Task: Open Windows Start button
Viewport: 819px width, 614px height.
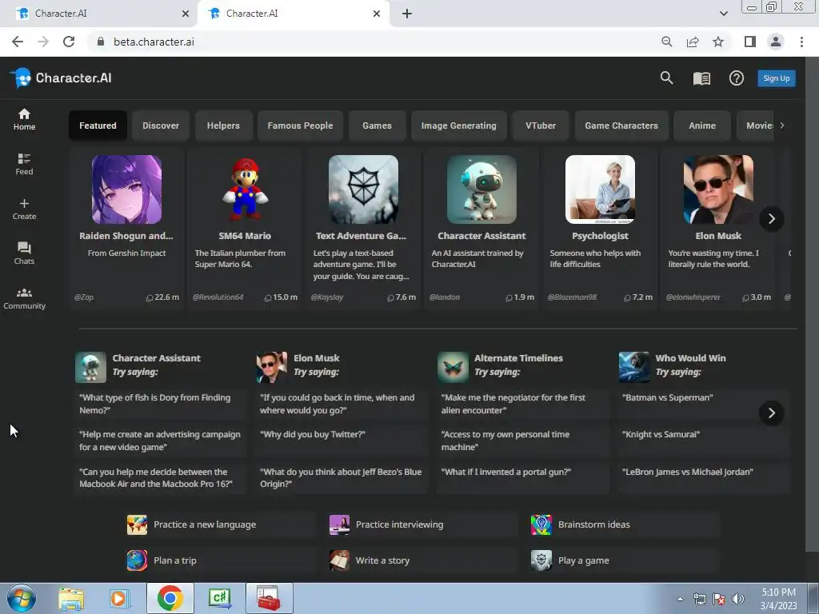Action: pyautogui.click(x=22, y=598)
